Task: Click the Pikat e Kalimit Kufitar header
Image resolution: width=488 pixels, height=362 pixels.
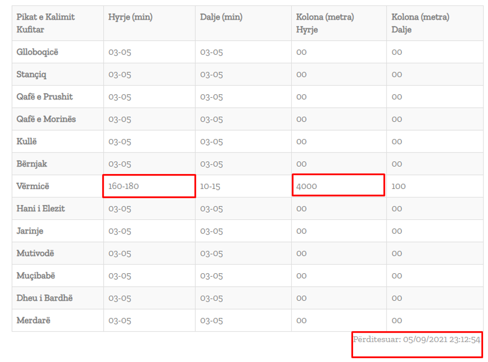Action: pyautogui.click(x=45, y=23)
